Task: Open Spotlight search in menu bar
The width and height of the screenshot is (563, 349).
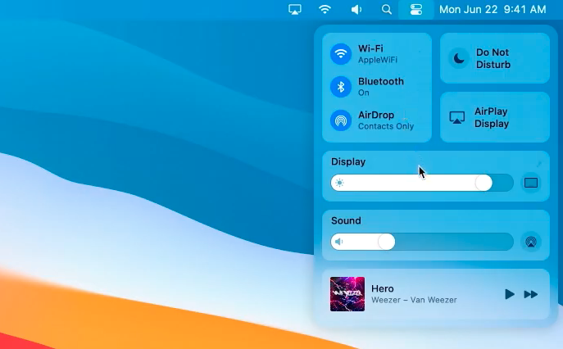Action: pyautogui.click(x=387, y=10)
